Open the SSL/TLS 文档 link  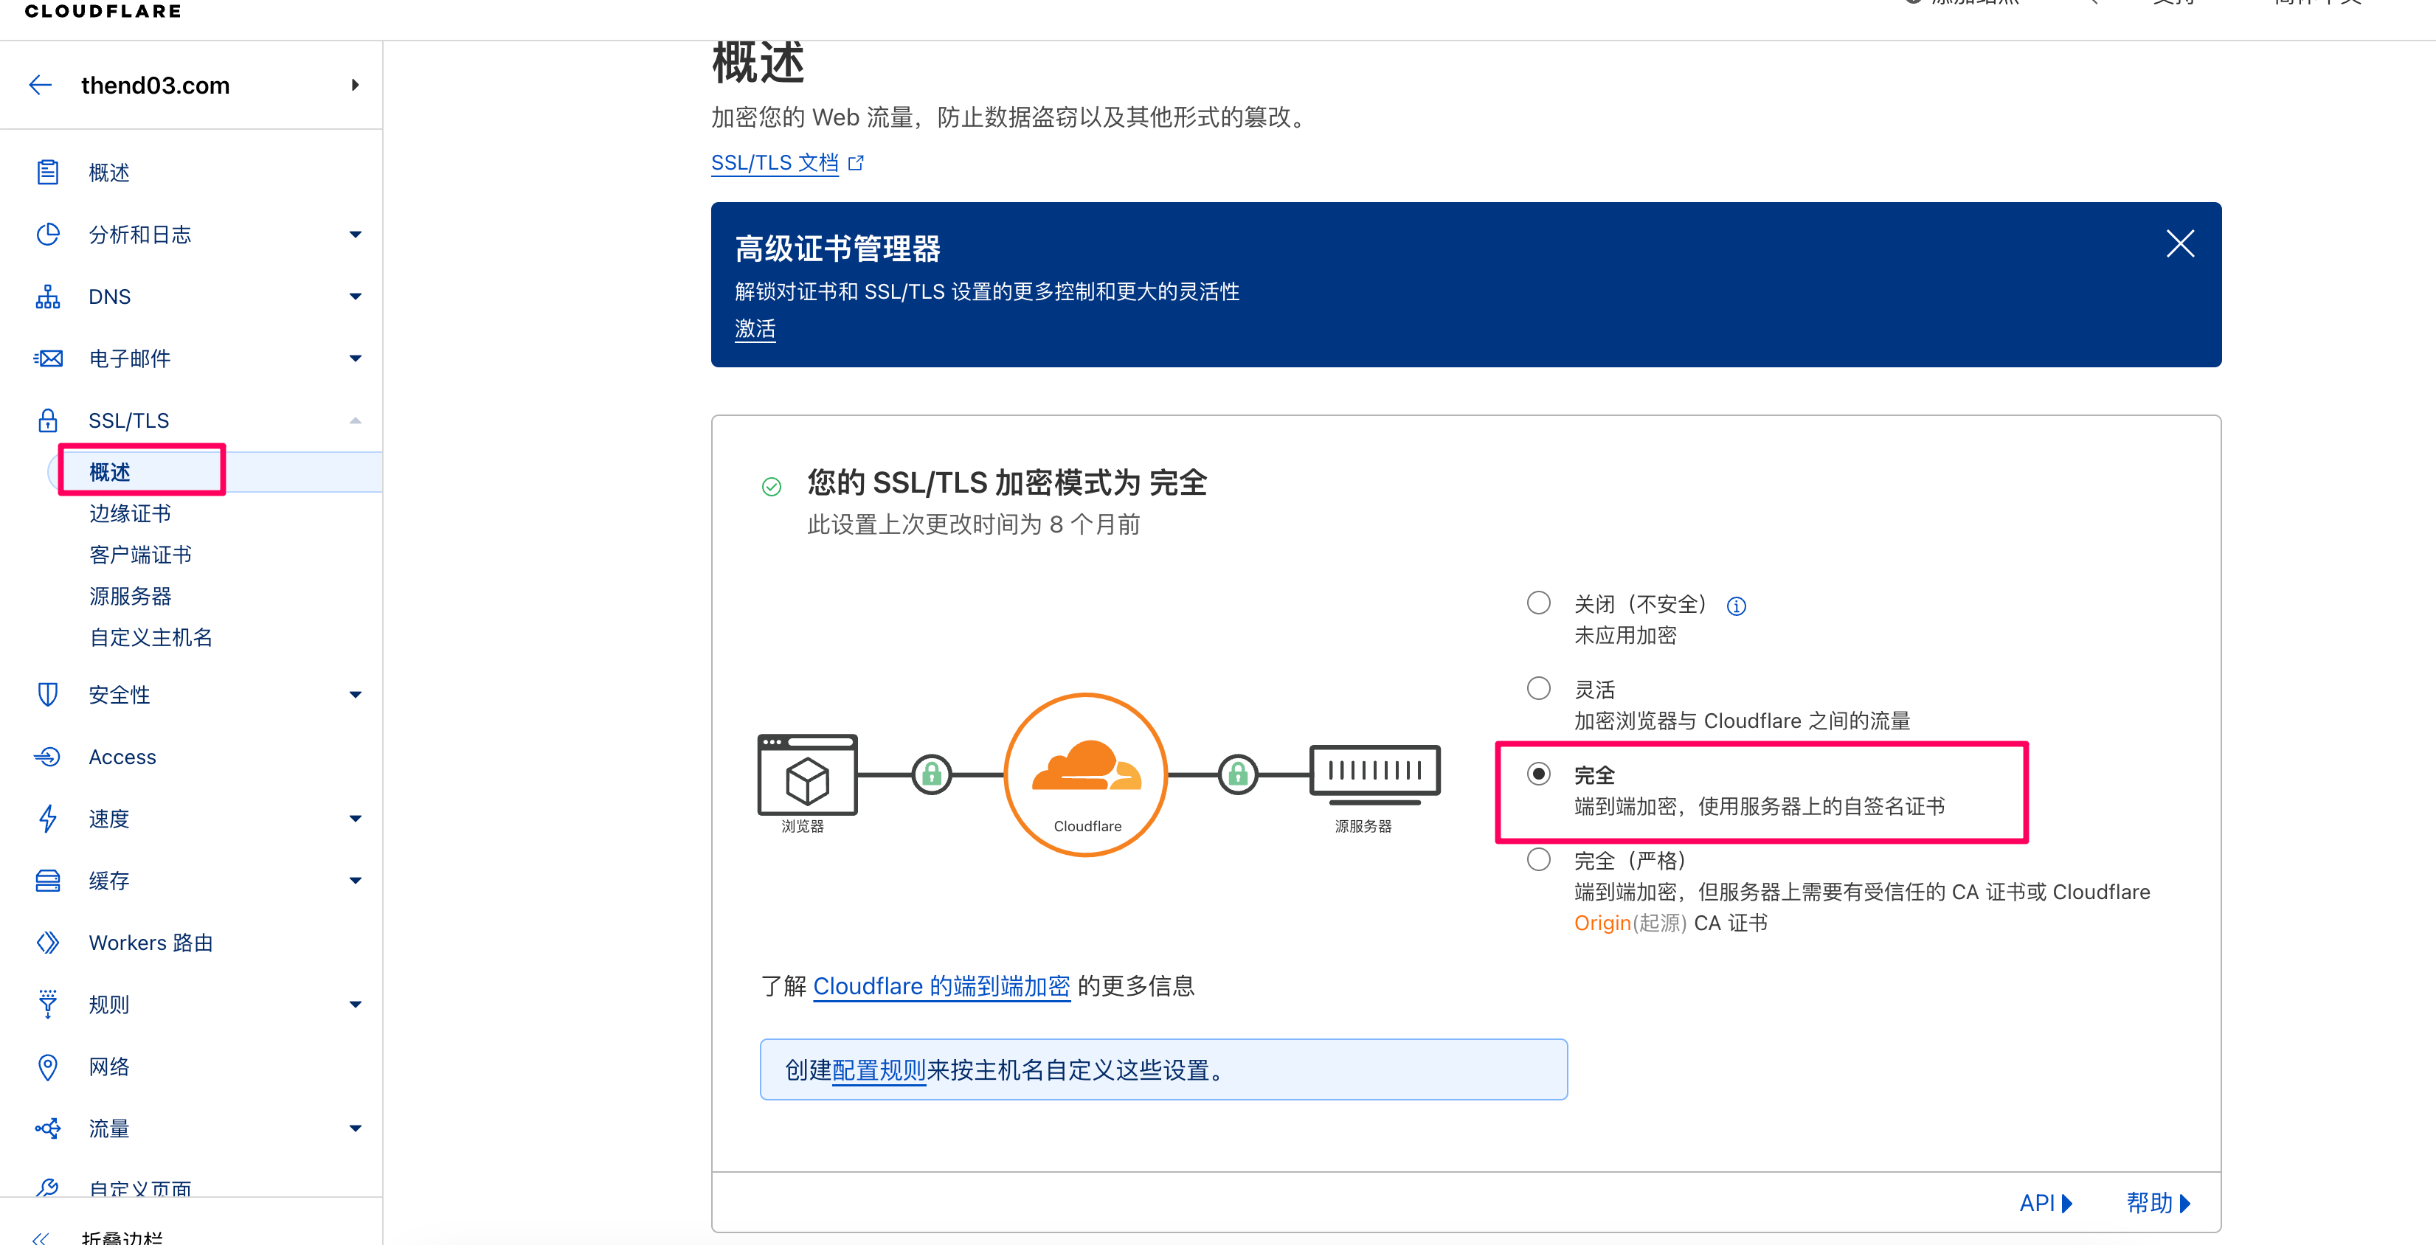[x=775, y=162]
